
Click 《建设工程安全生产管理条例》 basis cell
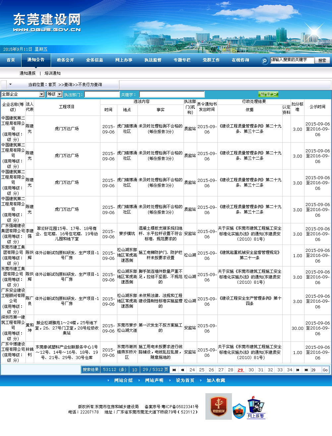click(249, 301)
